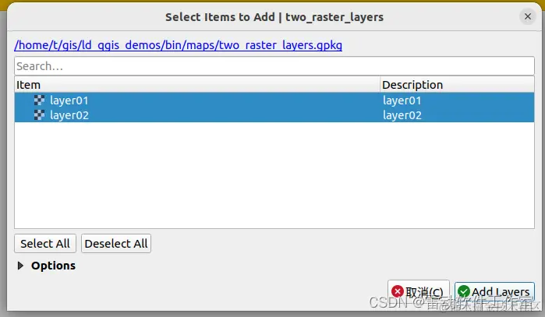Click the raster icon beside layer01
This screenshot has height=317, width=545.
point(39,100)
